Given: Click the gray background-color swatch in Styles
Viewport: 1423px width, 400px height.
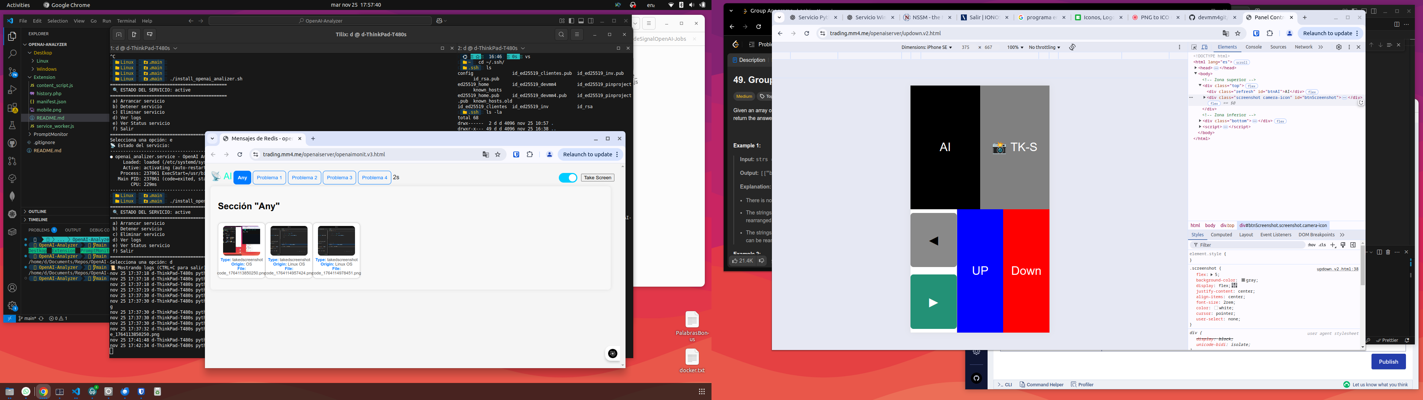Looking at the screenshot, I should (1243, 281).
